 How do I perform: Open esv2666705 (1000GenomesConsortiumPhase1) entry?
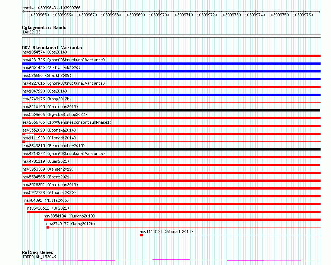point(67,122)
